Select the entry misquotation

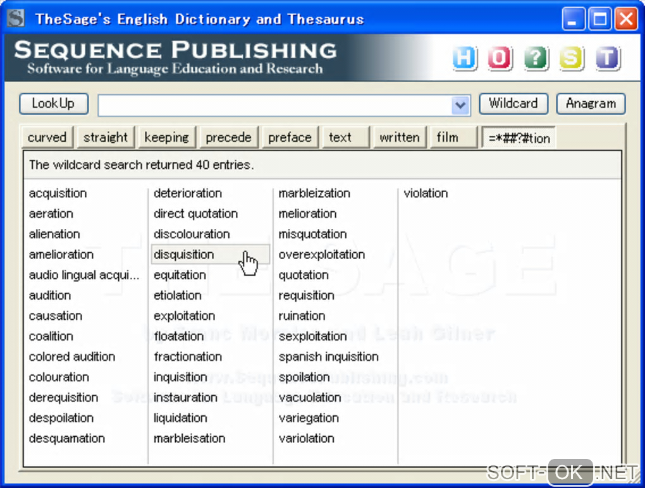[312, 234]
